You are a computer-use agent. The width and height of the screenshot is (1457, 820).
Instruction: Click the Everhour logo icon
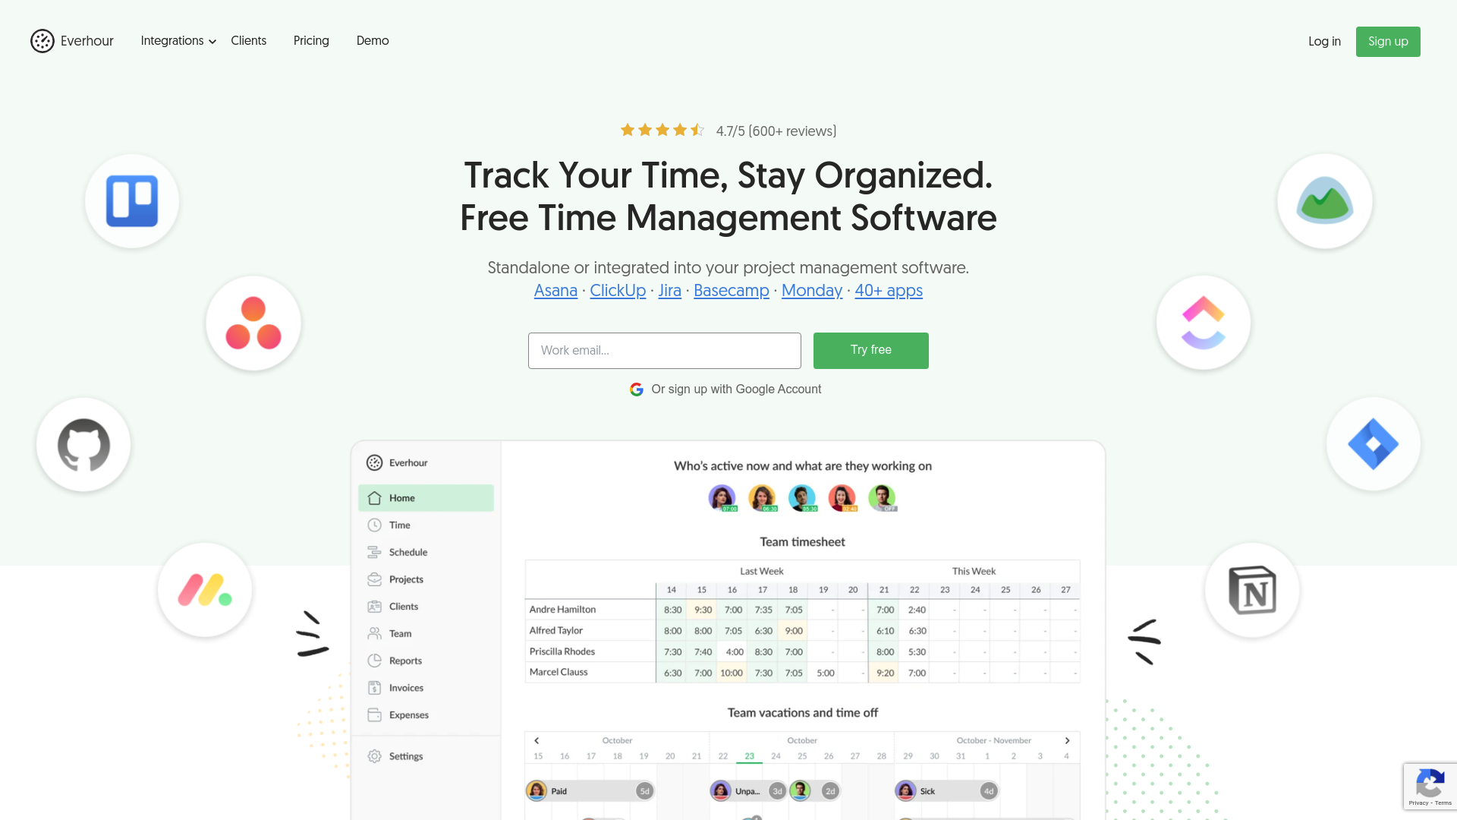click(x=42, y=40)
